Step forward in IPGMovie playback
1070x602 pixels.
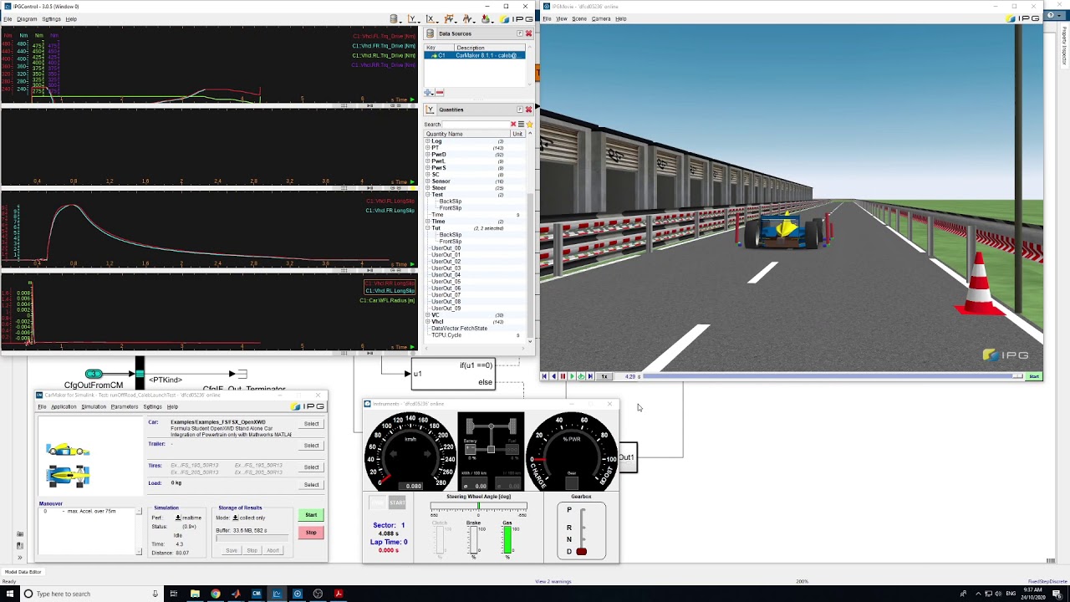[590, 376]
